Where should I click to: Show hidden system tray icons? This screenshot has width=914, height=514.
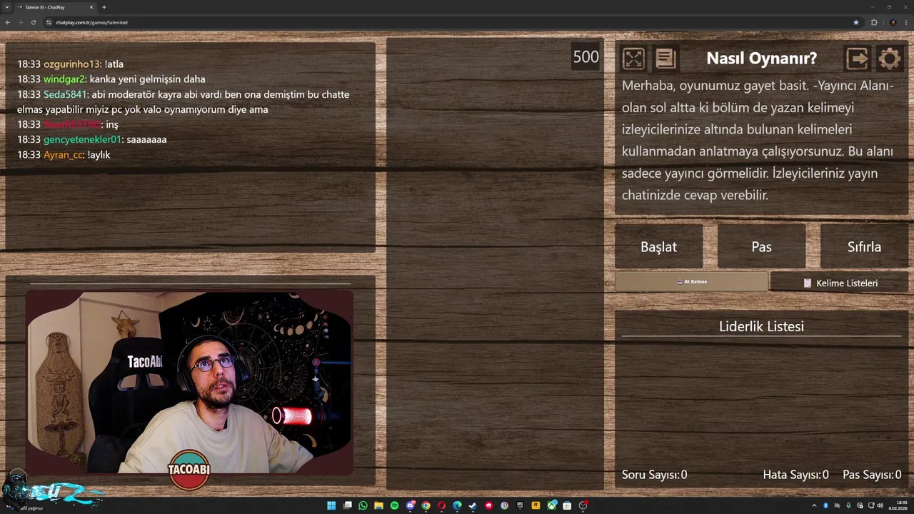(814, 505)
